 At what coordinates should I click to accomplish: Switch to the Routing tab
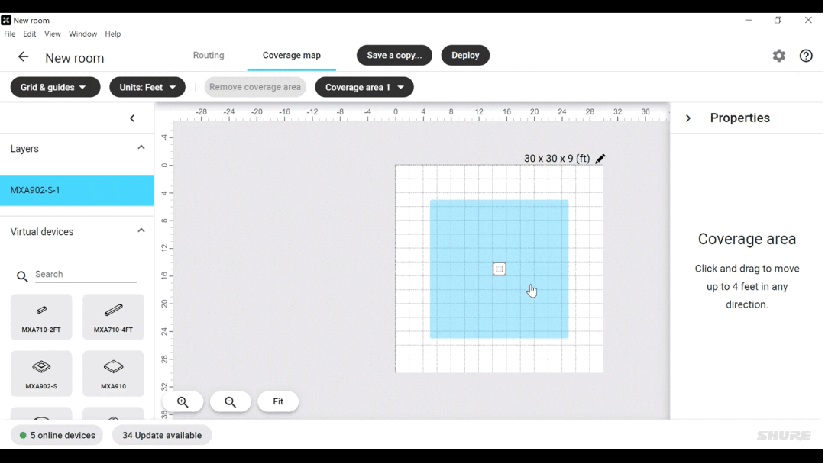tap(209, 55)
